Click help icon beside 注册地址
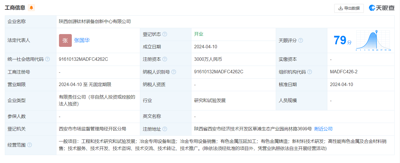The height and width of the screenshot is (163, 400). click(165, 129)
